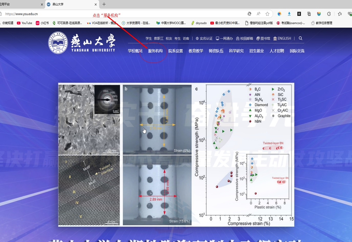The width and height of the screenshot is (352, 242).
Task: Close the 燕山大学 tab
Action: 96,4
